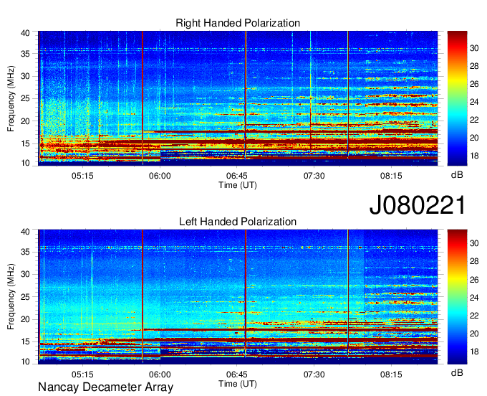The height and width of the screenshot is (396, 487).
Task: Click the 15 MHz tick of right-handed plot
Action: pyautogui.click(x=25, y=143)
